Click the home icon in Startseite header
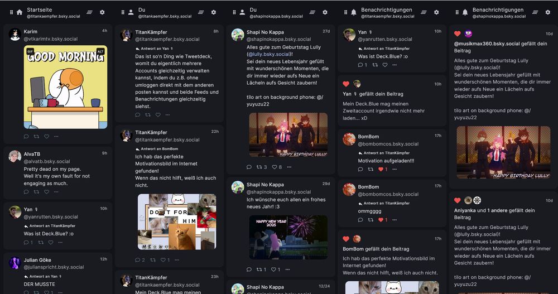This screenshot has height=294, width=558. point(20,12)
